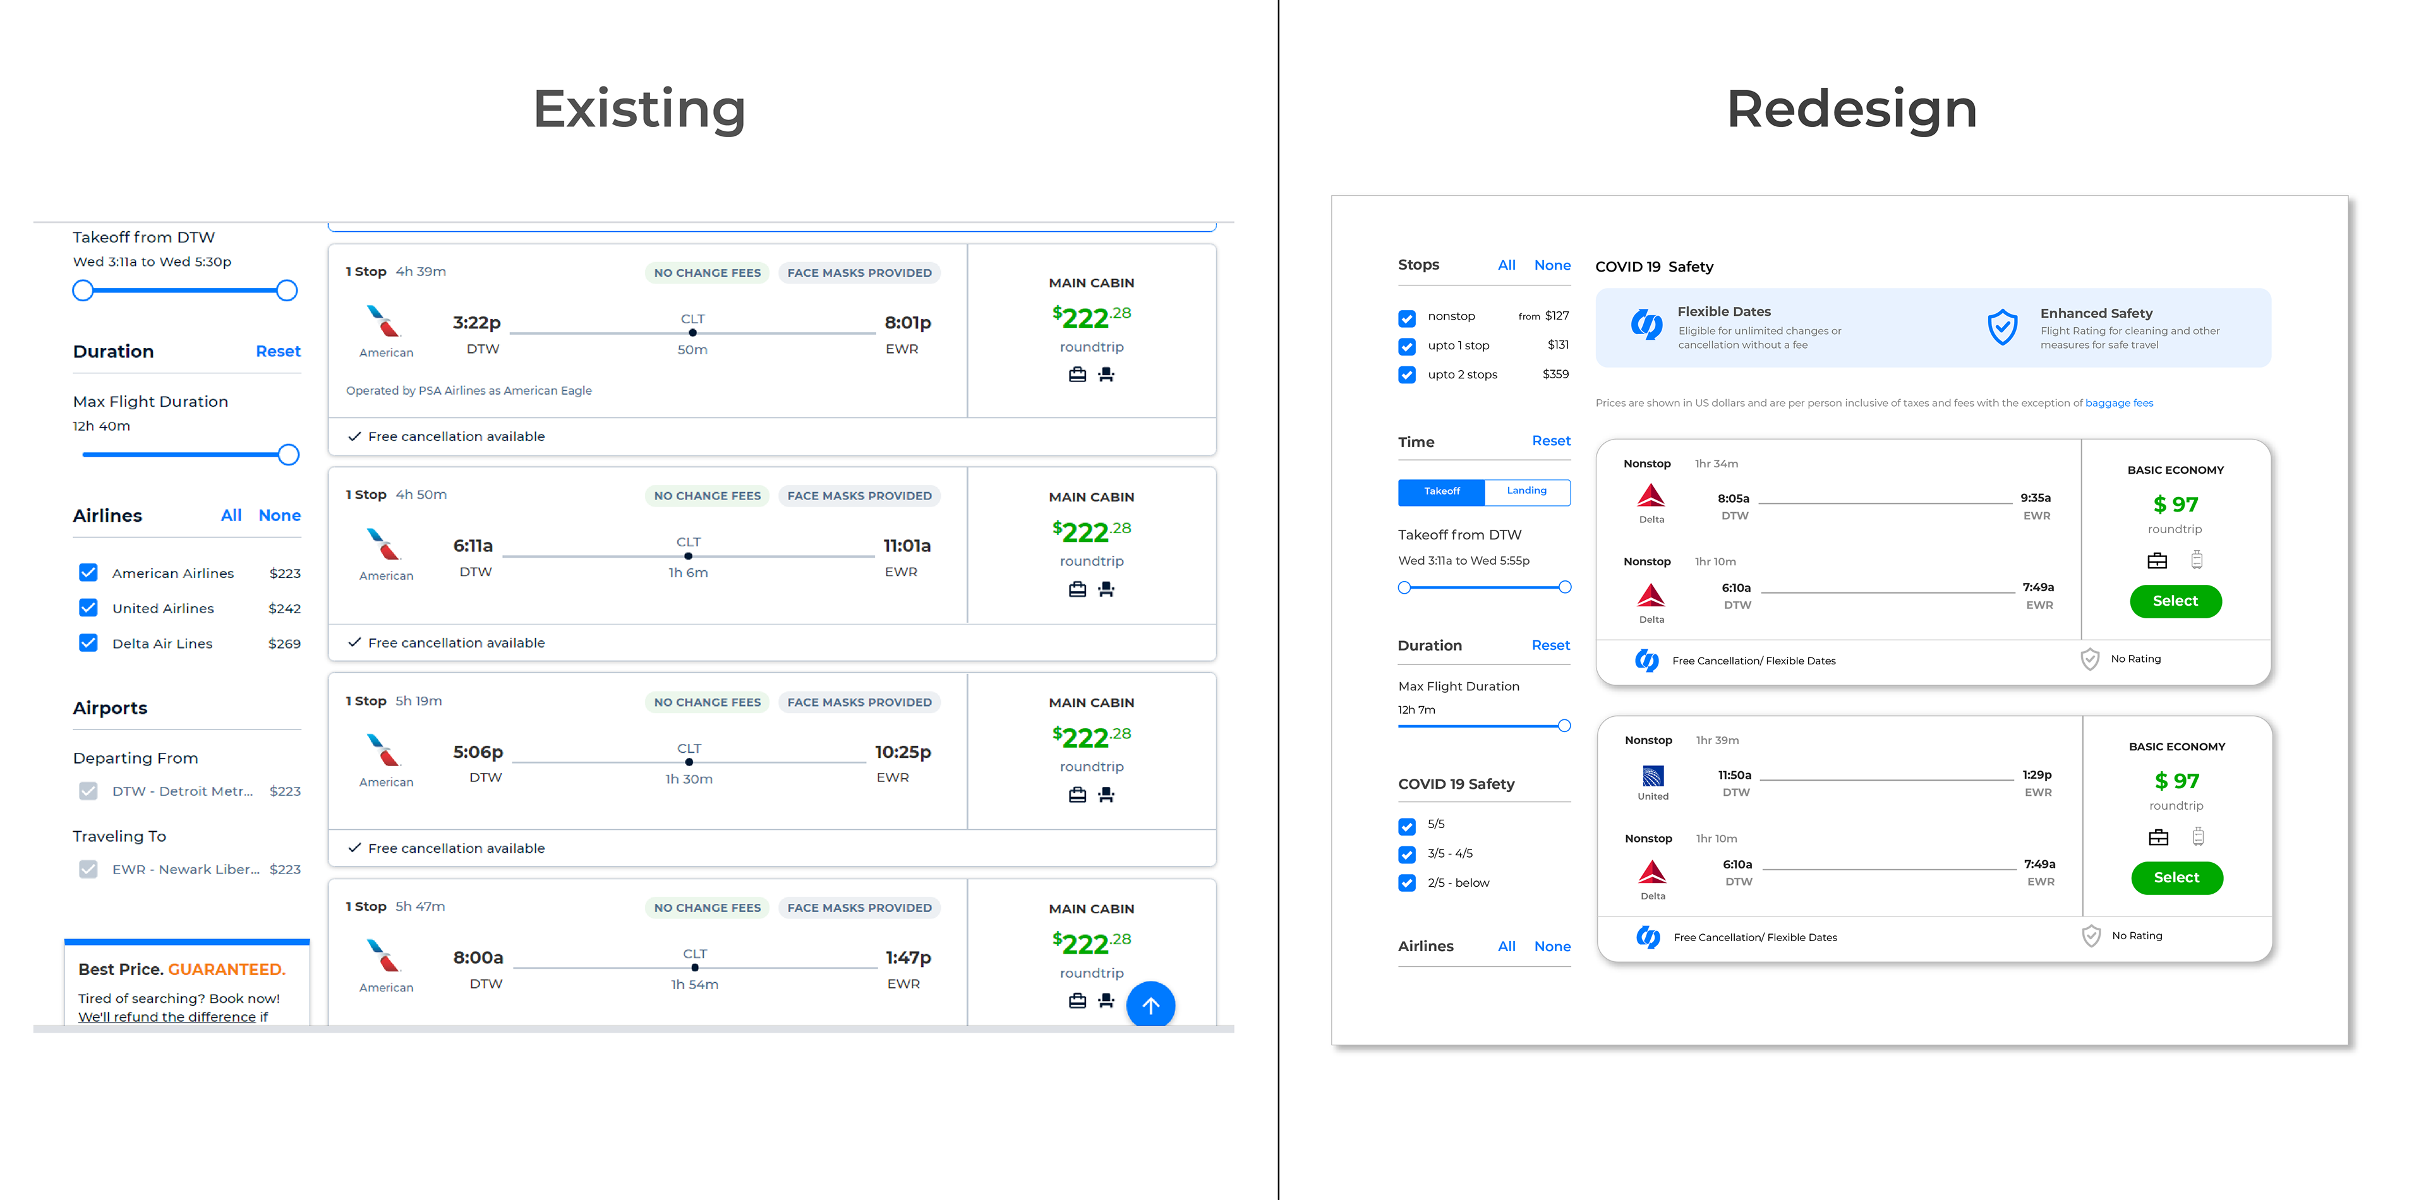Click the No Rating shield icon on the first redesign card
2426x1200 pixels.
coord(2090,659)
